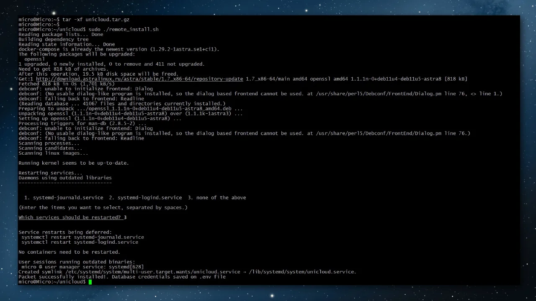Click 'Reading package lists... Done' line
The height and width of the screenshot is (301, 536).
[x=61, y=35]
